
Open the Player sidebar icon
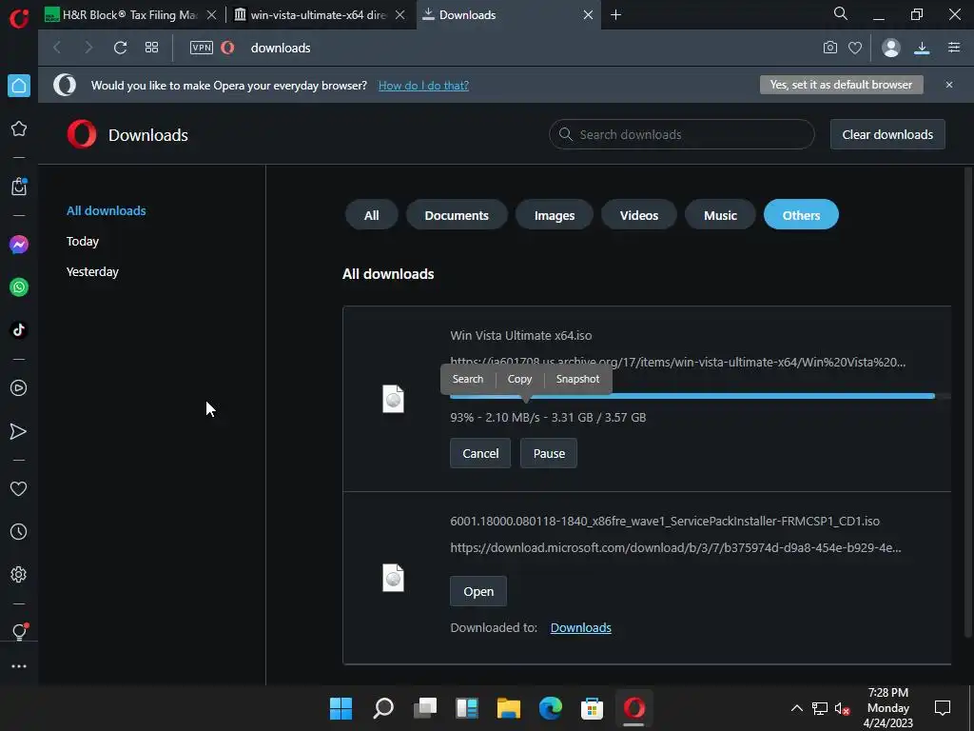(x=19, y=388)
